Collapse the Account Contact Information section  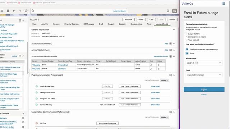(x=174, y=57)
